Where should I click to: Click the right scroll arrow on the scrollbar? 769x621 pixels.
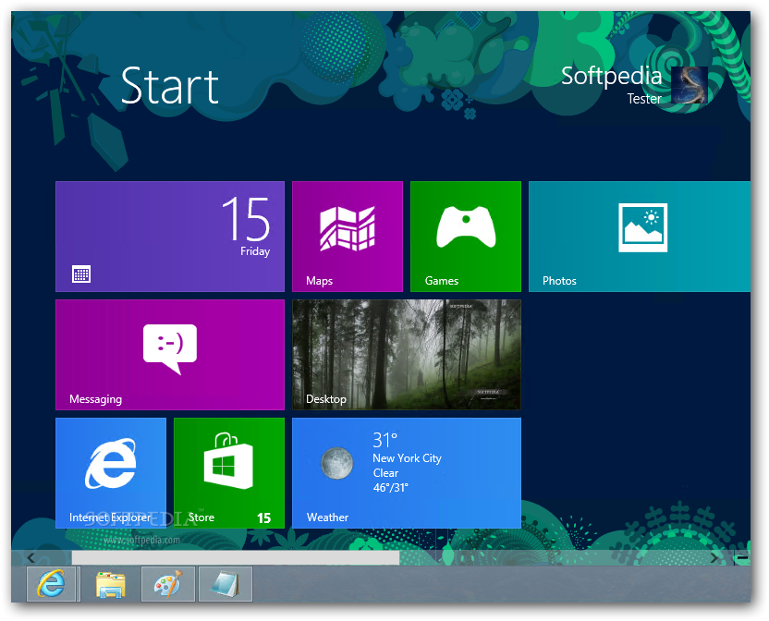714,558
